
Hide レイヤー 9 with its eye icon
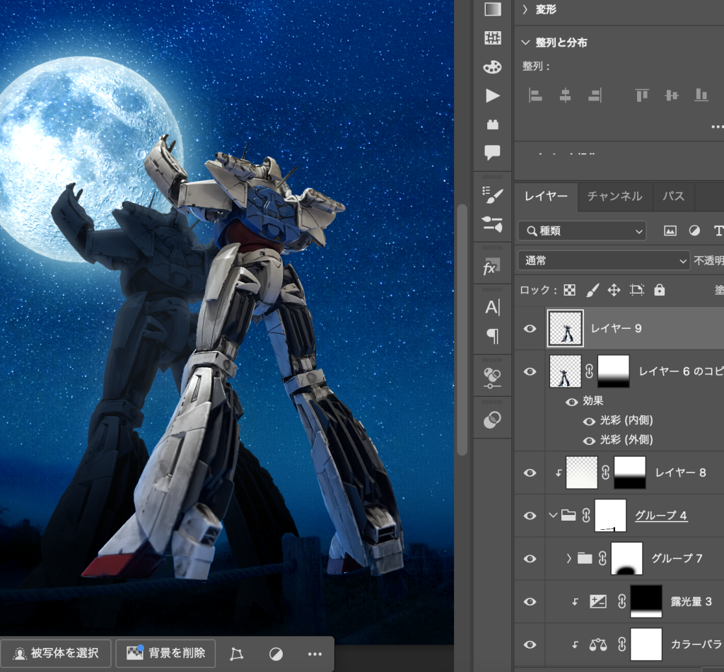click(x=530, y=328)
